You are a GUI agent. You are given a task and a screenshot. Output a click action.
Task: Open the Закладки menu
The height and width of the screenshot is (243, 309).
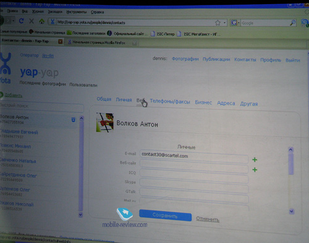click(55, 12)
